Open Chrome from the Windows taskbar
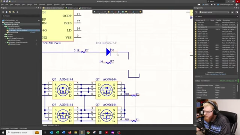 pos(88,132)
